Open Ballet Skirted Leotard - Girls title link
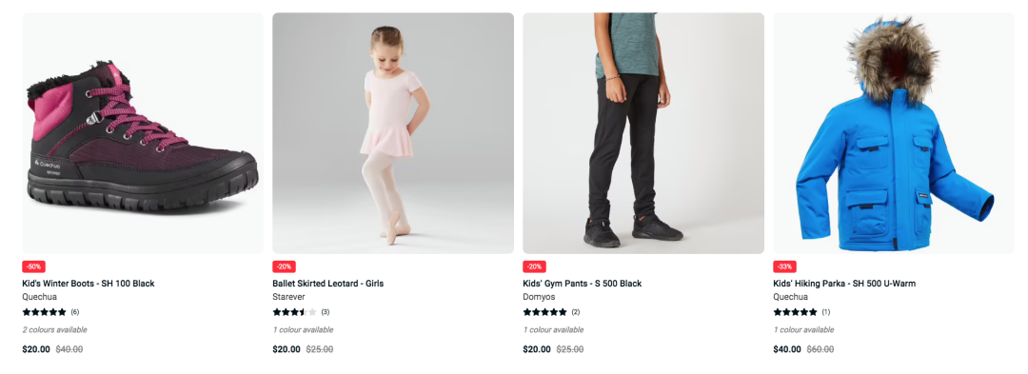The image size is (1028, 374). click(327, 284)
